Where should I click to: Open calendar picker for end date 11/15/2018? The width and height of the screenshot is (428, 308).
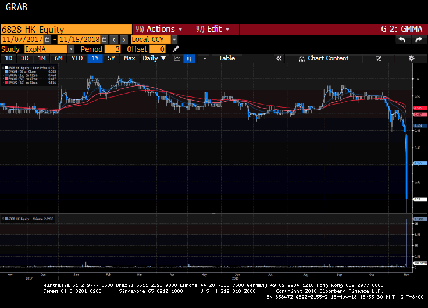(104, 40)
